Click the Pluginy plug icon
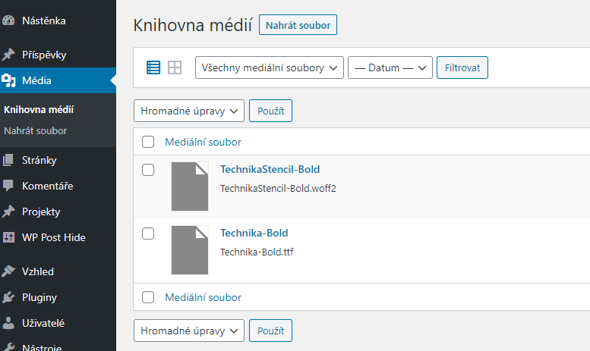This screenshot has height=351, width=590. tap(8, 297)
